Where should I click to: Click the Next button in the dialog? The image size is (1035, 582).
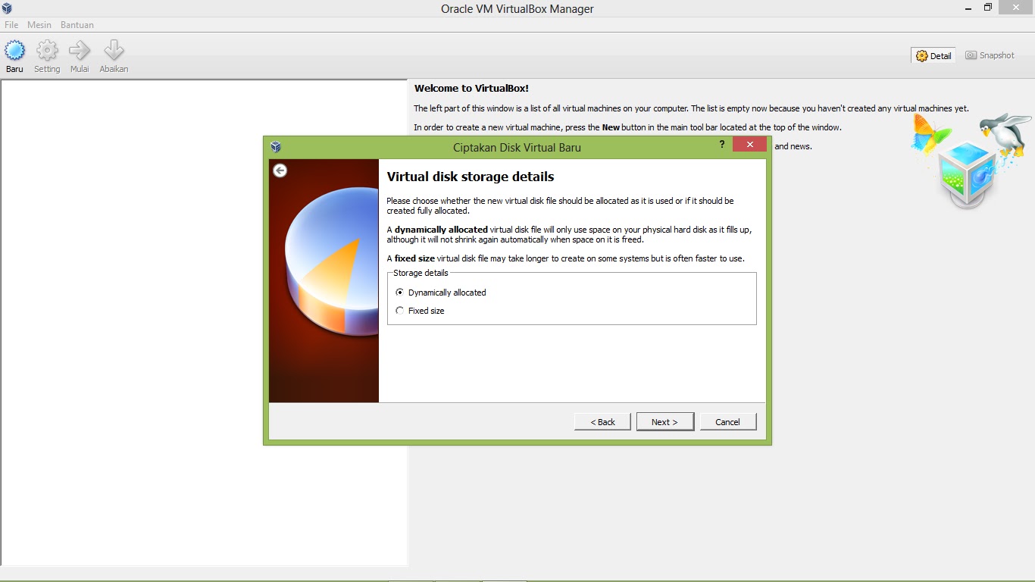click(x=664, y=422)
